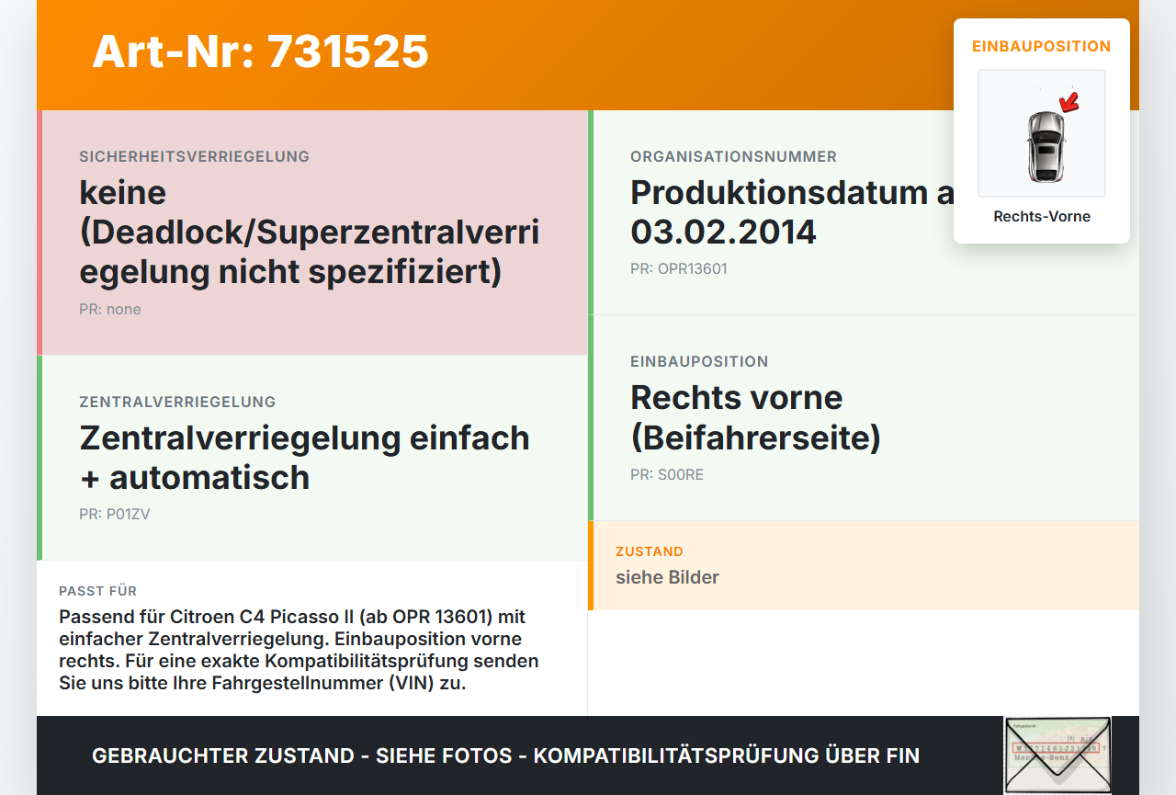The width and height of the screenshot is (1176, 795).
Task: Select 'Rechts vorne (Beifahrerseite)' value
Action: click(x=755, y=417)
